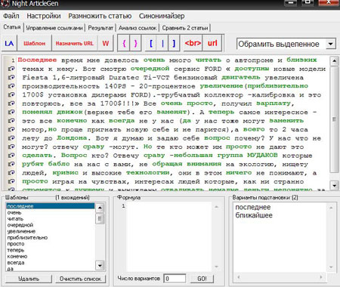Viewport: 340px width, 287px height.
Task: Select 'читать' in the Шаблоны list
Action: click(x=51, y=219)
